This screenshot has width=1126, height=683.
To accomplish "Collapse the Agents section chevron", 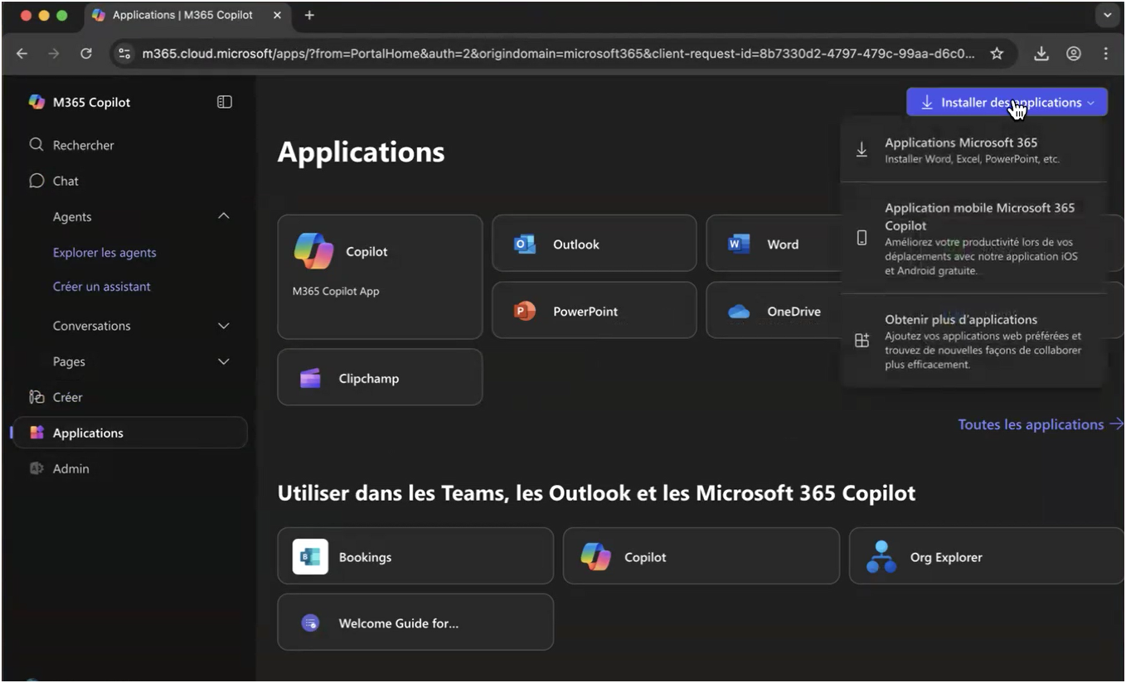I will click(223, 216).
